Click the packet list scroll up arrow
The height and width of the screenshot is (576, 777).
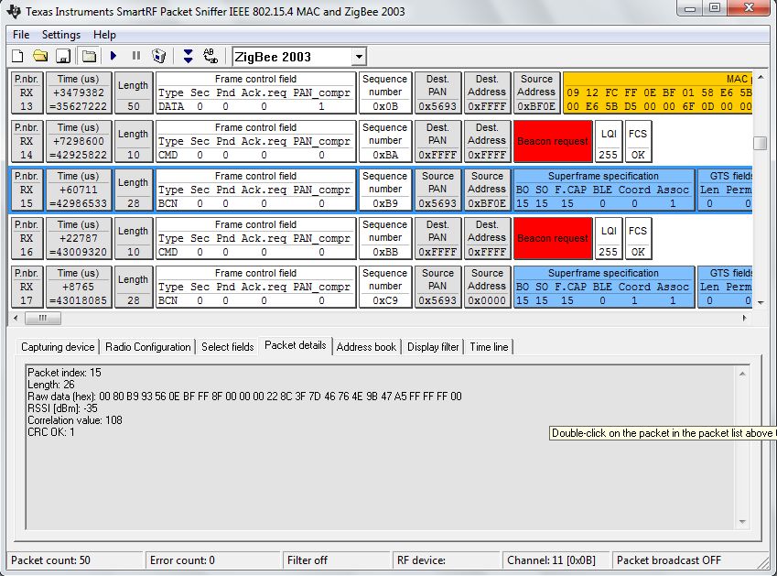click(x=761, y=78)
